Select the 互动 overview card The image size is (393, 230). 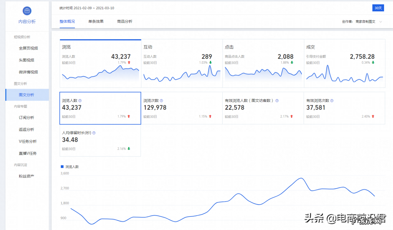(x=182, y=63)
